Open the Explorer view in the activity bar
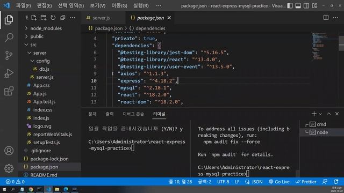The height and width of the screenshot is (193, 344). 9,20
